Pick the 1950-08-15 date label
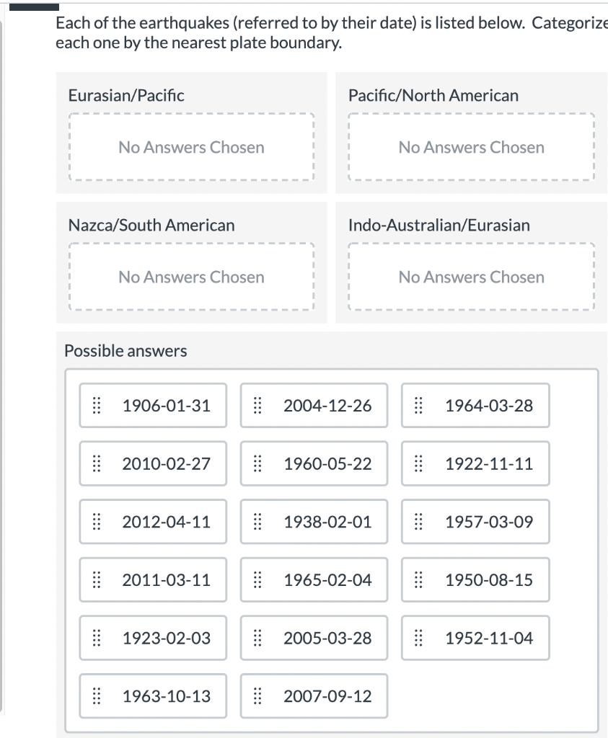608x738 pixels. pos(489,580)
